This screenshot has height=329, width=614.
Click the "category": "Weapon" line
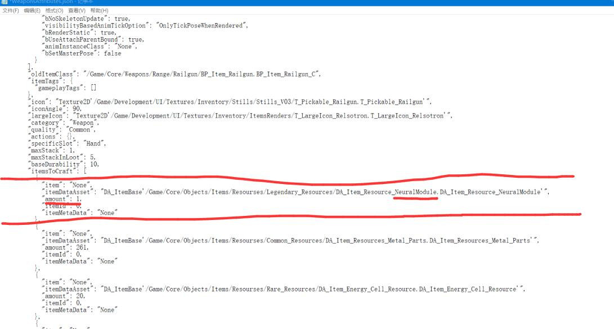[63, 123]
